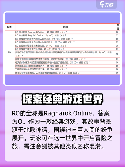The image size is (125, 167).
Task: Click the 问题 column header
Action: pos(65,27)
